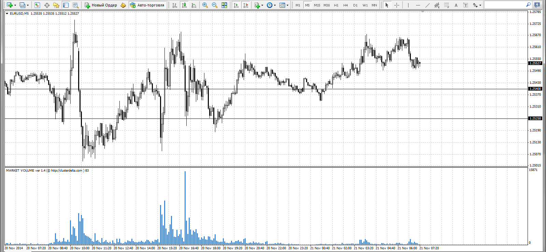Viewport: 546px width, 252px height.
Task: Select the text label tool
Action: click(x=465, y=5)
